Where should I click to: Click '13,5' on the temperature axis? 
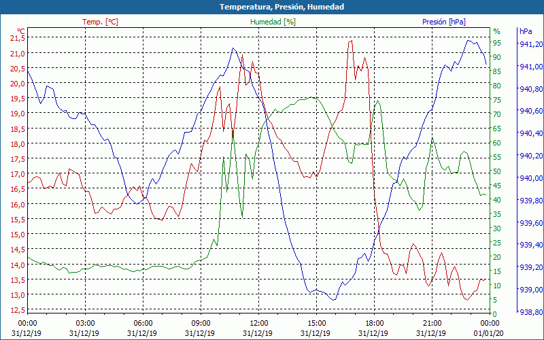pos(18,279)
